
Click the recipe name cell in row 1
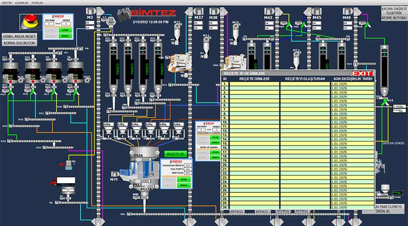(x=254, y=84)
